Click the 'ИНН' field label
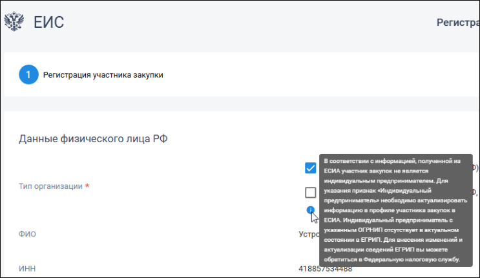Viewport: 480px width, 278px height. (x=27, y=268)
